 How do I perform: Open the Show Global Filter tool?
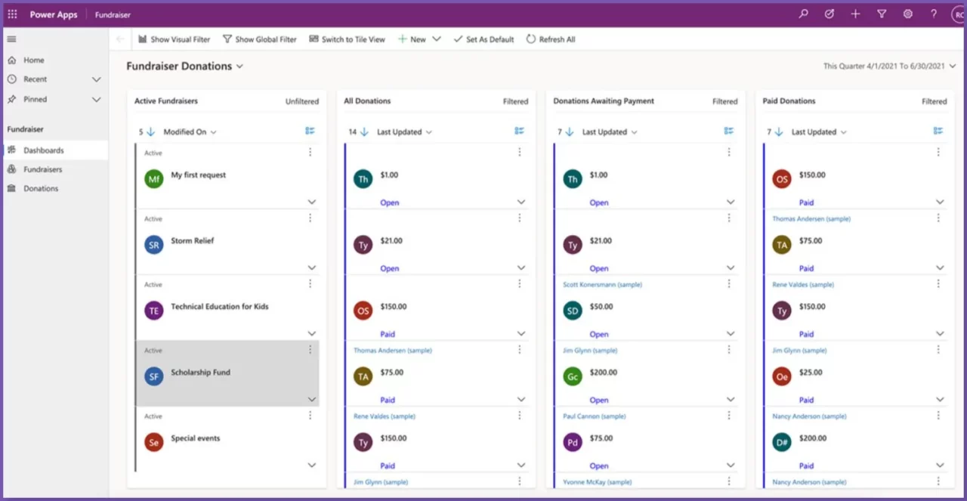260,39
